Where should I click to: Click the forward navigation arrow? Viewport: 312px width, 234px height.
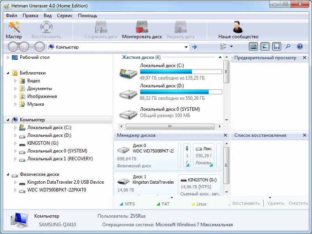click(x=24, y=47)
